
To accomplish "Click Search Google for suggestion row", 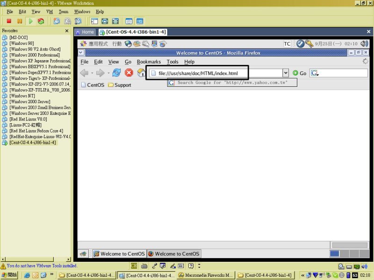I will click(232, 83).
